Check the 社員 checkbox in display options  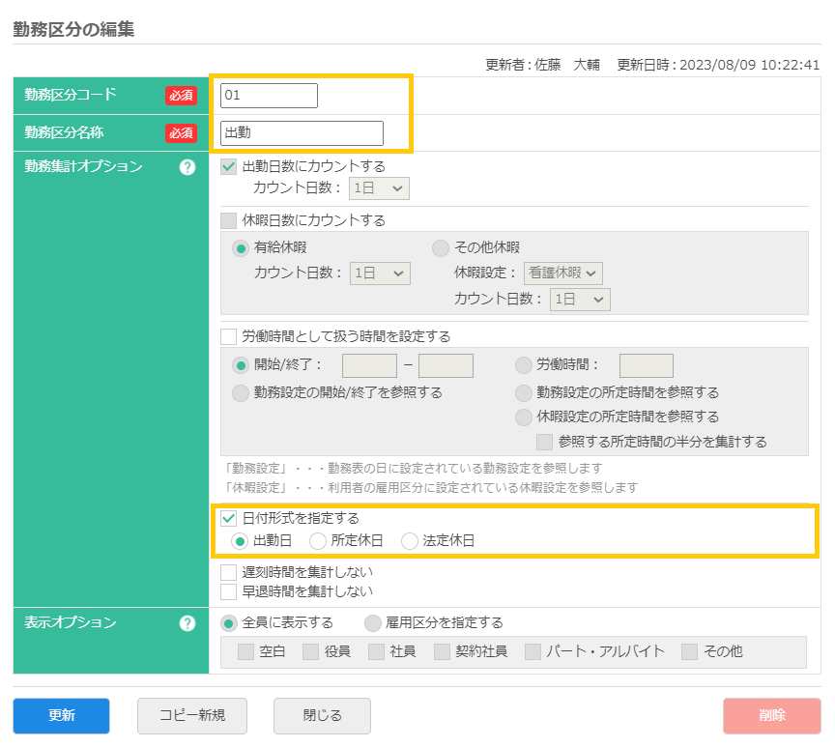(x=375, y=651)
